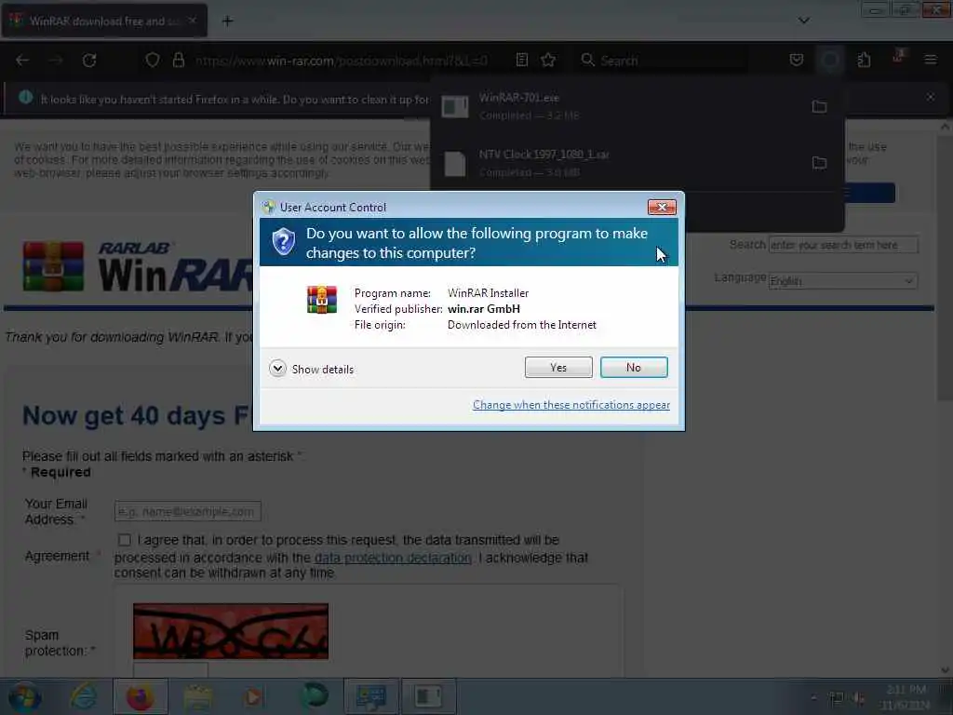Open the data protection declaration link
This screenshot has width=953, height=715.
point(393,558)
